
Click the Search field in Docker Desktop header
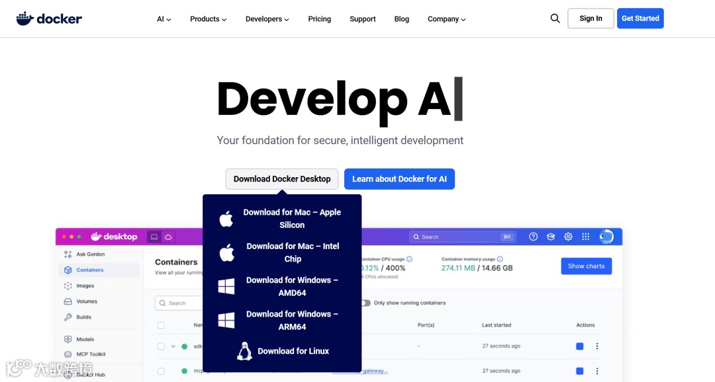462,237
